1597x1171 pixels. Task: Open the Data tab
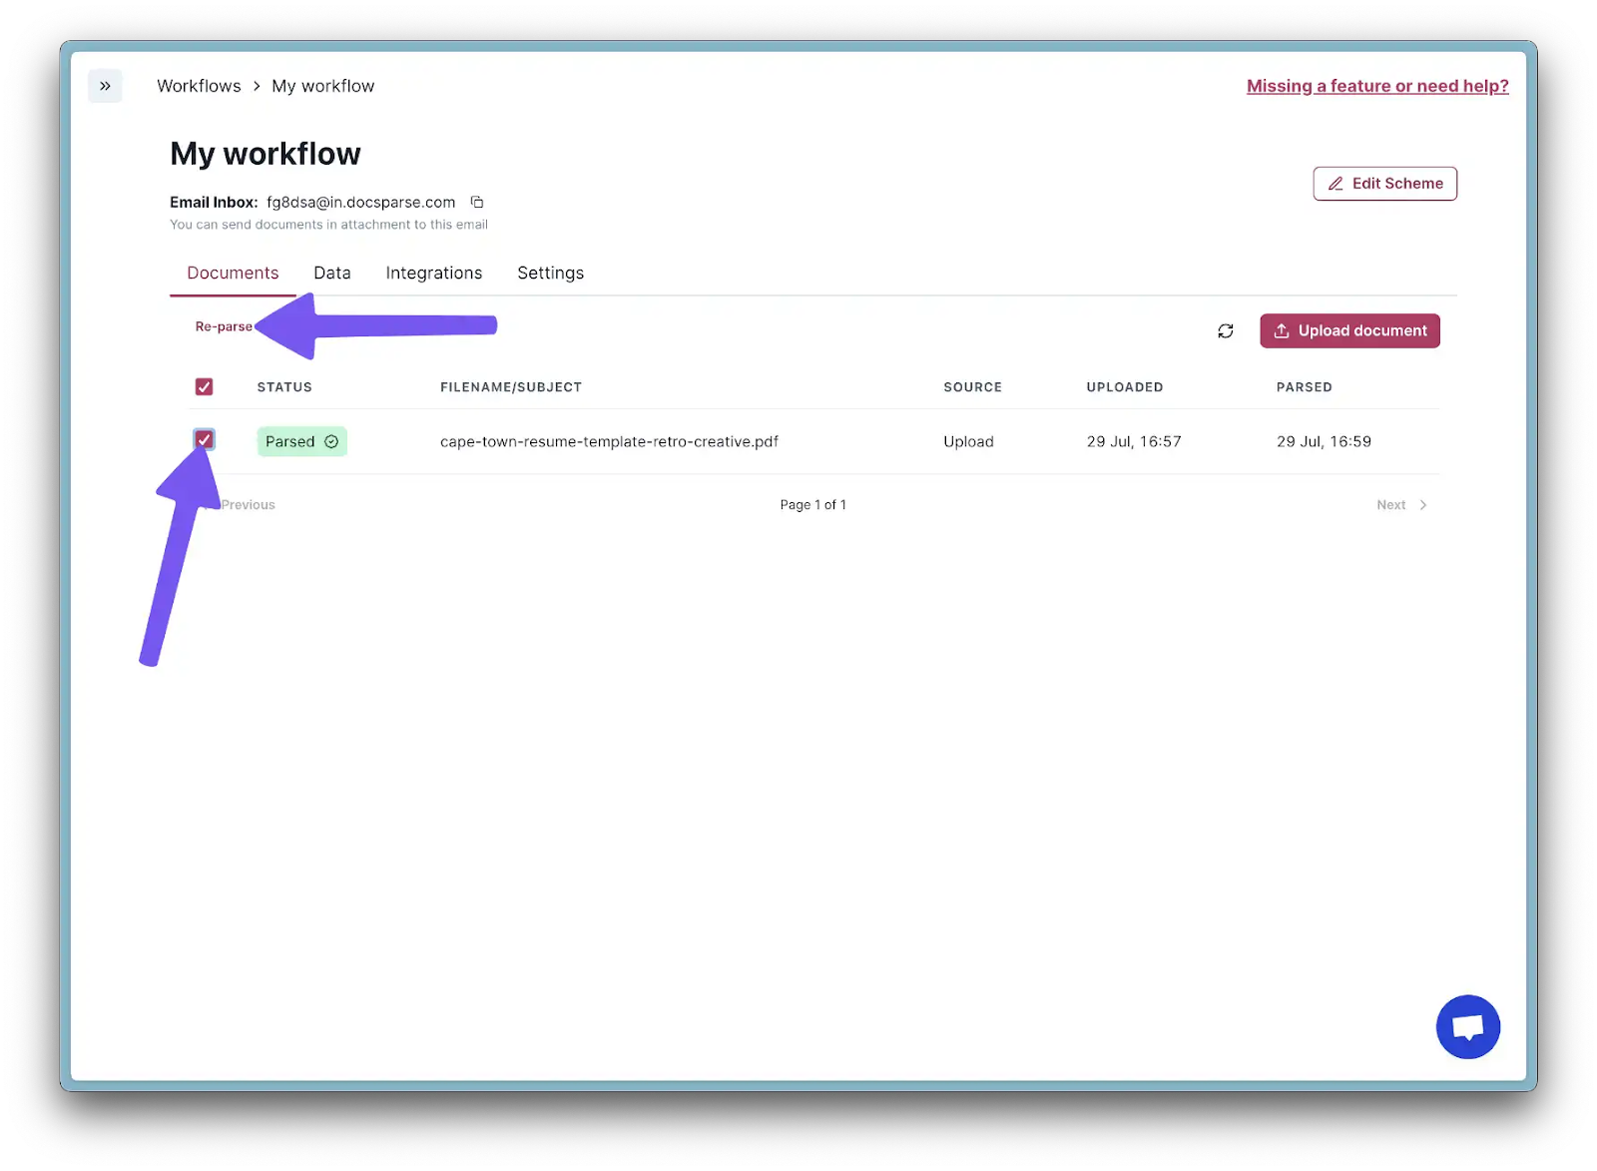(x=332, y=273)
